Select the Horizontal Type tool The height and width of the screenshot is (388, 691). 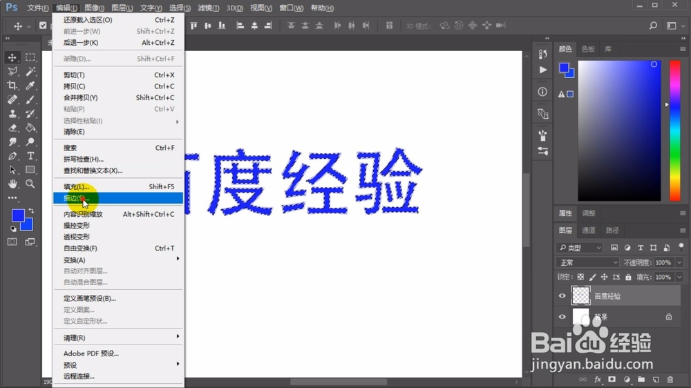coord(30,156)
